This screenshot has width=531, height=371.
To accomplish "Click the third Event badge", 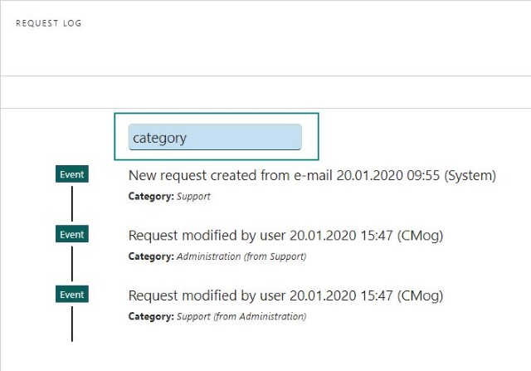I will click(x=72, y=294).
